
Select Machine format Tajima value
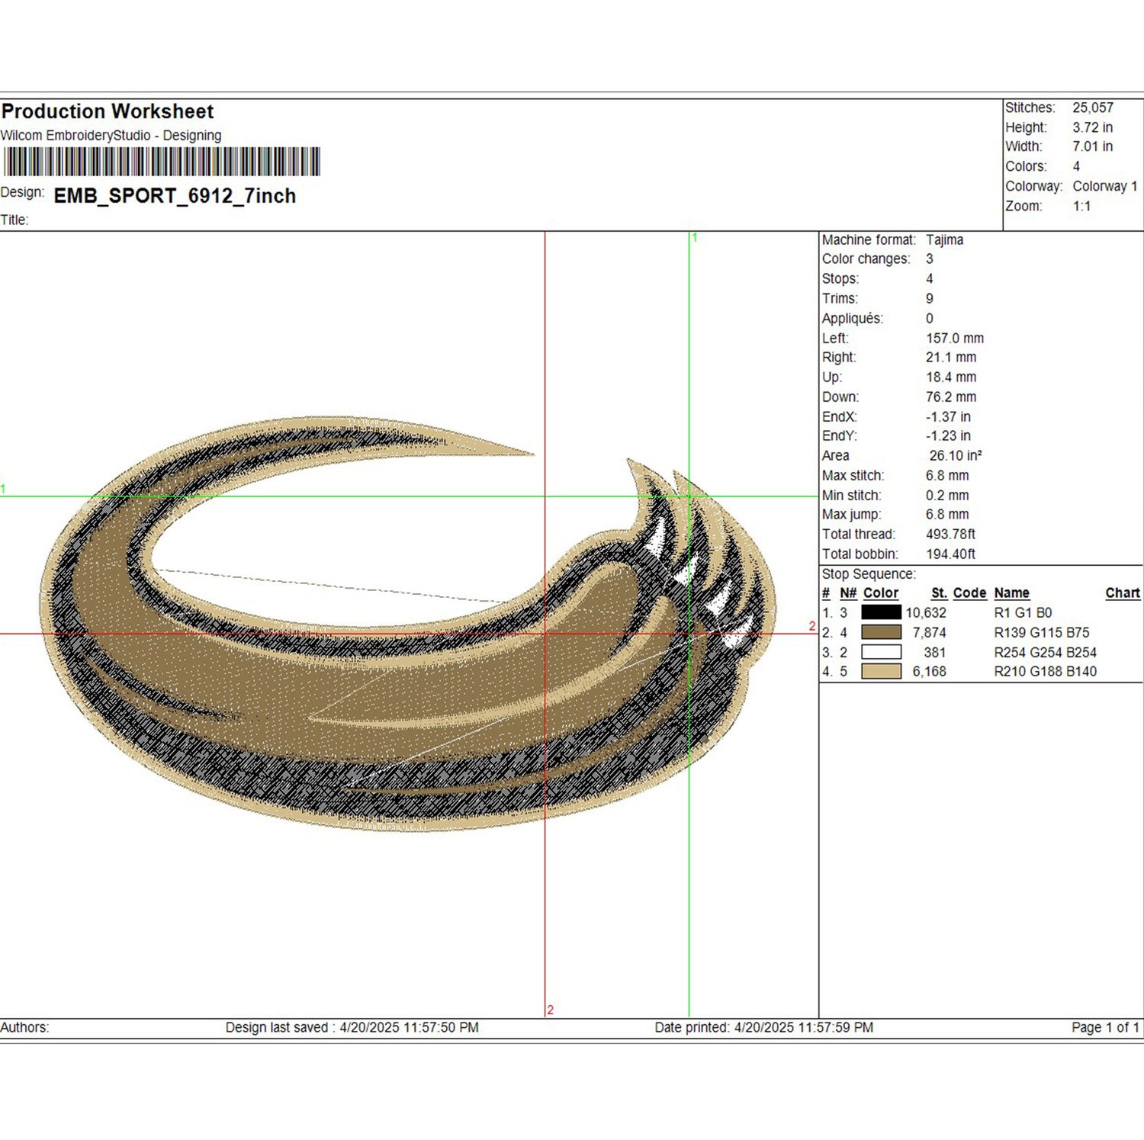[944, 239]
